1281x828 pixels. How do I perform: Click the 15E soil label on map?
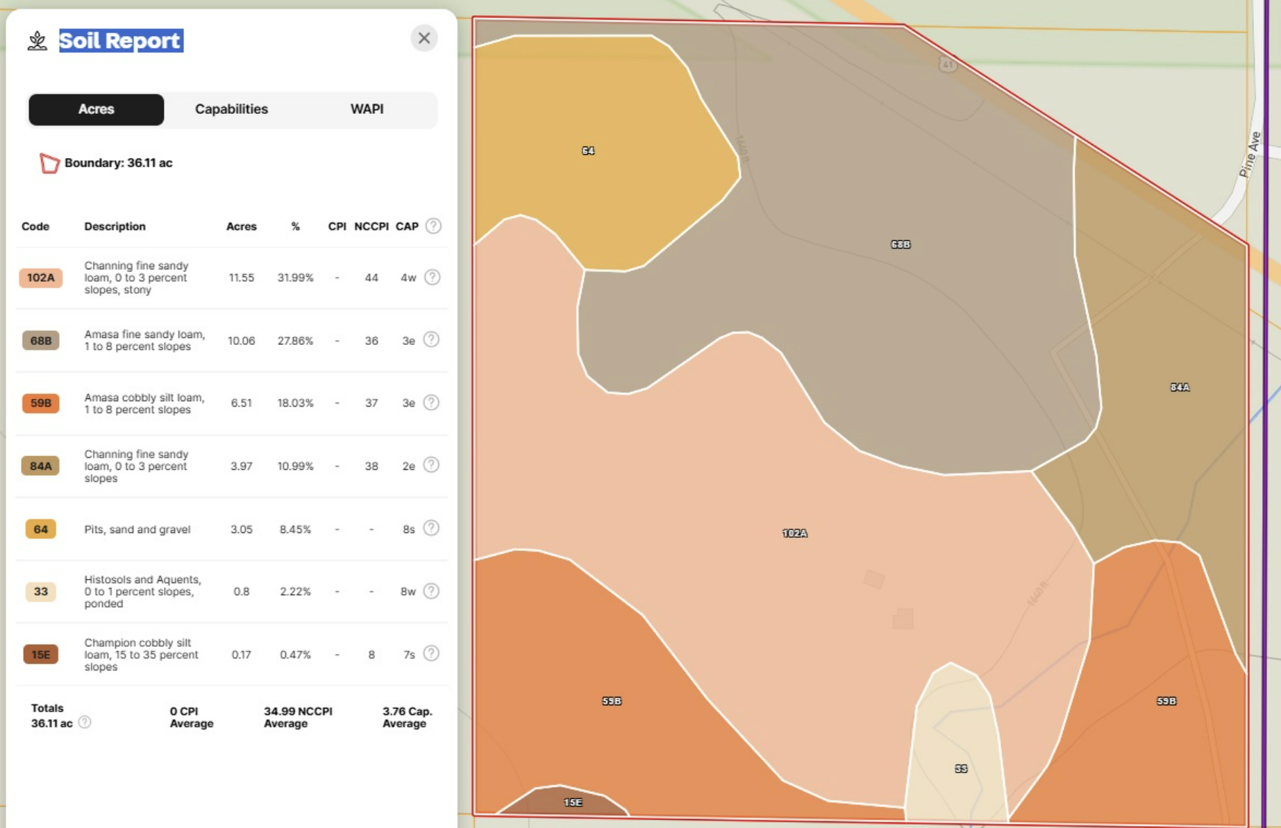pyautogui.click(x=573, y=802)
